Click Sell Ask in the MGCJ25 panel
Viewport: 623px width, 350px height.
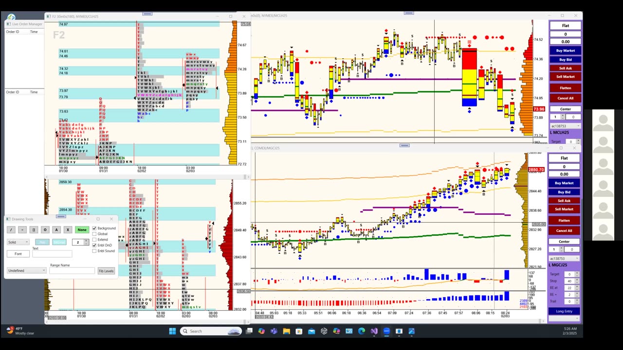tap(564, 201)
